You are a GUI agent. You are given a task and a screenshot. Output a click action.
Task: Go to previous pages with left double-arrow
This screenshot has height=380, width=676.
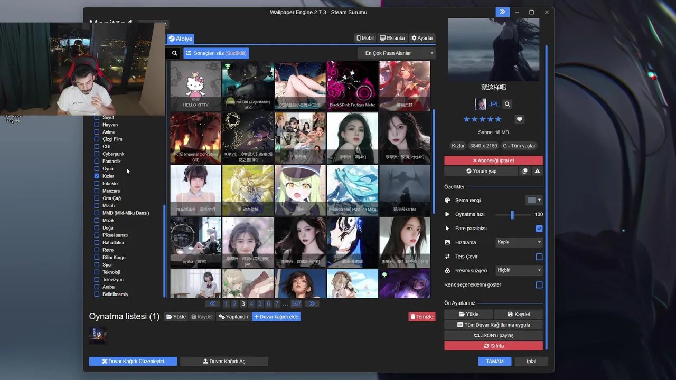tap(212, 303)
